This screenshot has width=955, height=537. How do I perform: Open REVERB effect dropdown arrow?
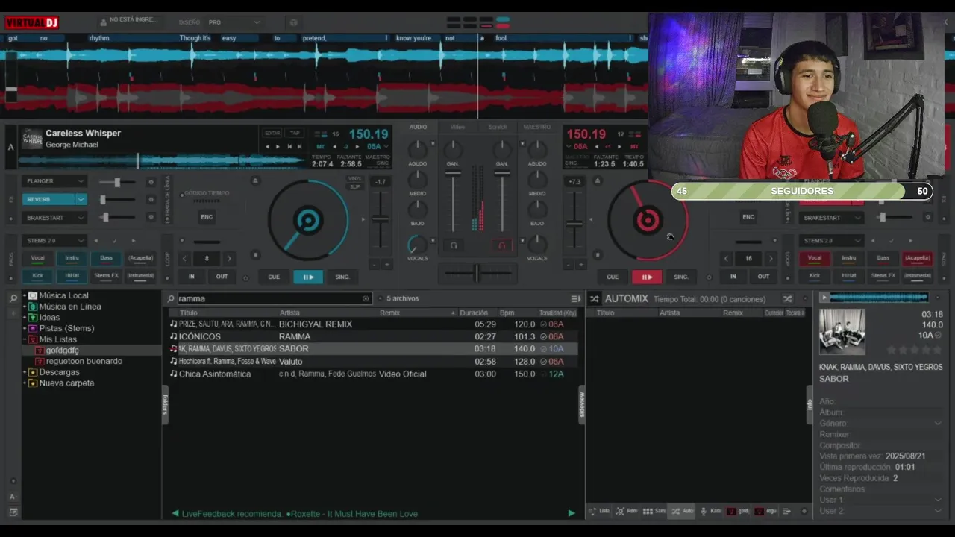(81, 199)
